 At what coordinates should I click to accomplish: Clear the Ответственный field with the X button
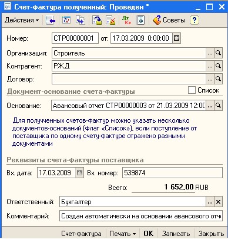(x=218, y=202)
